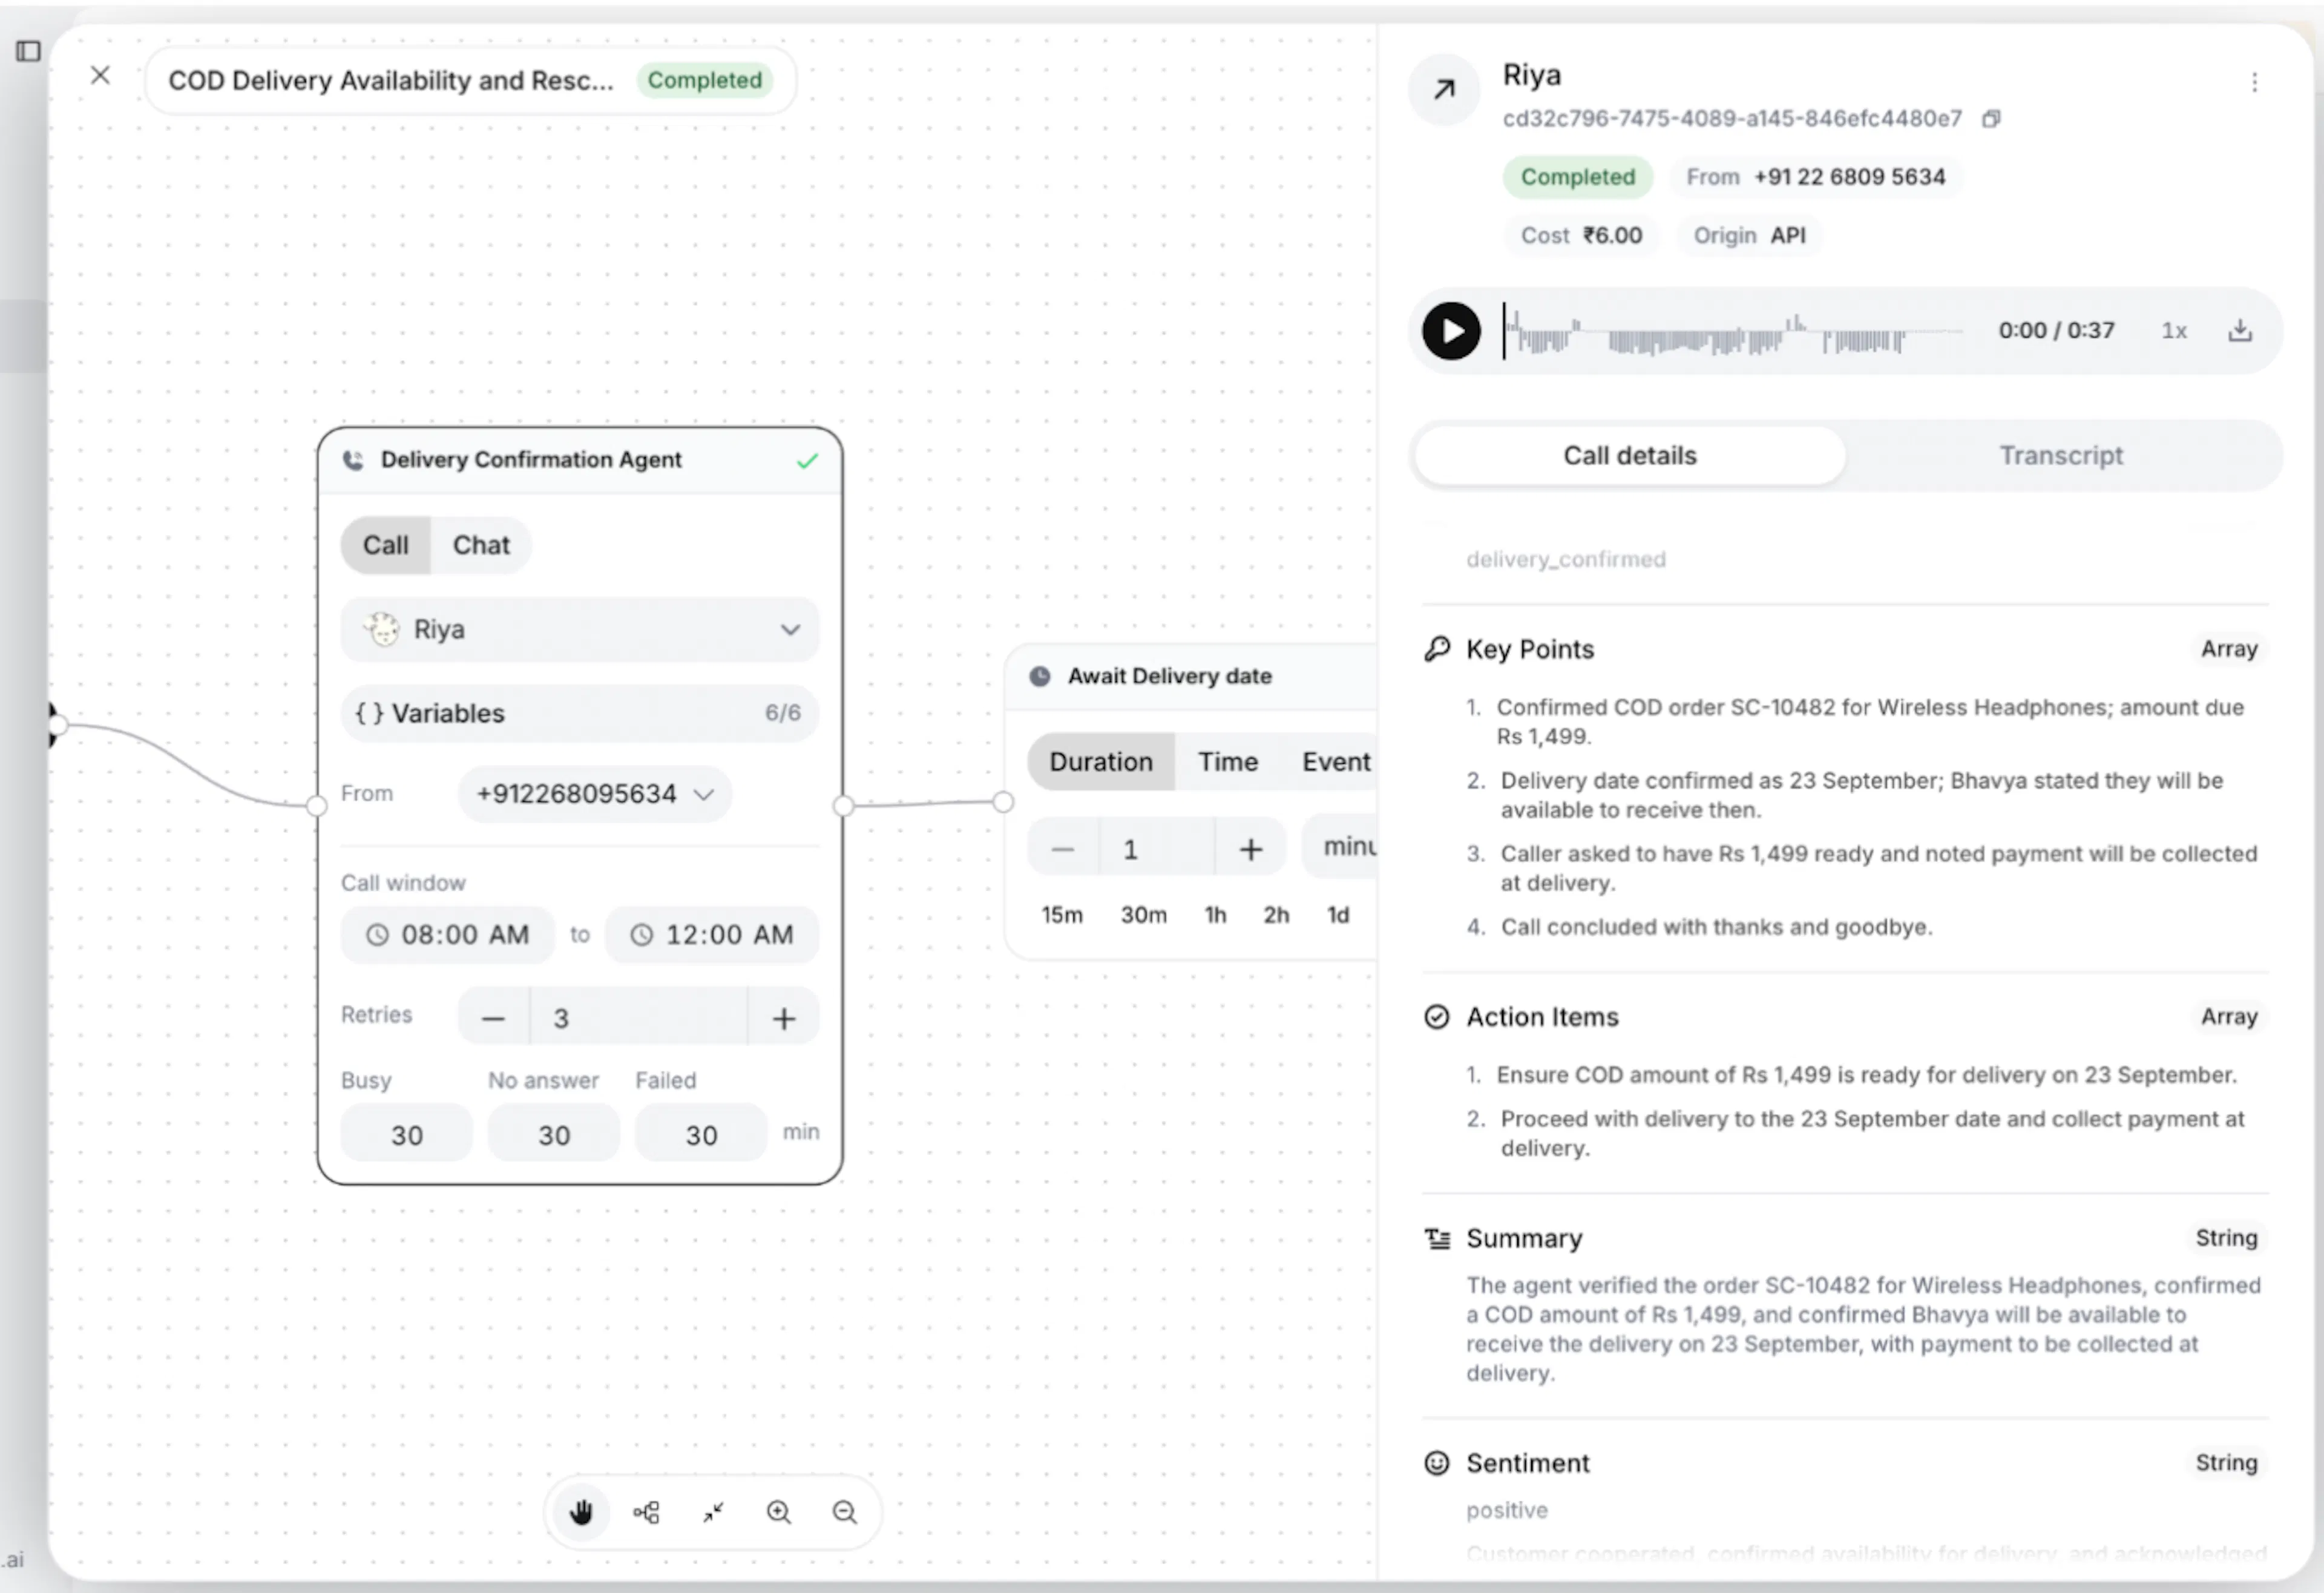The width and height of the screenshot is (2324, 1593).
Task: Select the Time wait option
Action: click(1228, 762)
